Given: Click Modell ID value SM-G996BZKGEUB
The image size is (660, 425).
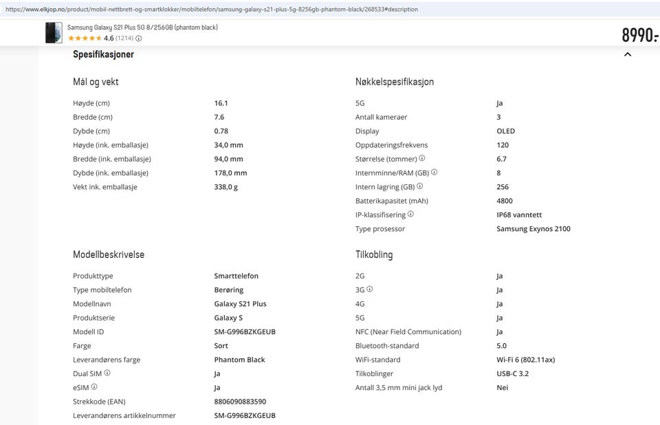Looking at the screenshot, I should (x=245, y=331).
